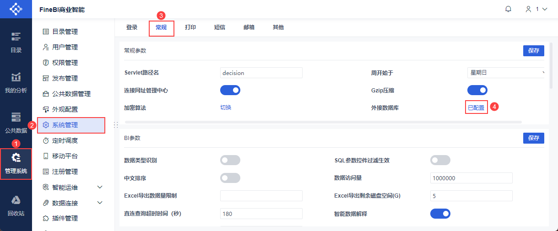Open 我的分析 in the left navigation bar
This screenshot has height=231, width=558.
(x=16, y=83)
